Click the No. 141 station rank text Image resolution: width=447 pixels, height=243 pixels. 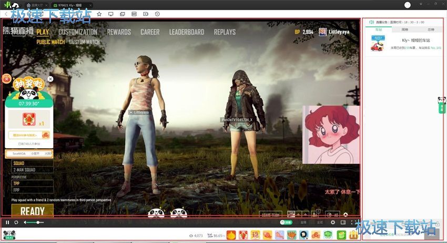pyautogui.click(x=436, y=48)
